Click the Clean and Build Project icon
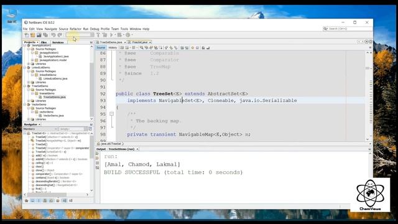398x224 pixels. [104, 35]
